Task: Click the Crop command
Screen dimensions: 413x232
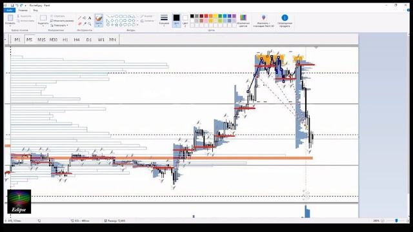Action: point(57,16)
